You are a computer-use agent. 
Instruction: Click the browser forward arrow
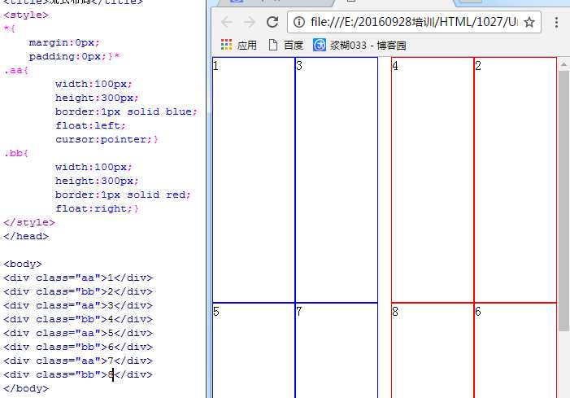coord(250,22)
